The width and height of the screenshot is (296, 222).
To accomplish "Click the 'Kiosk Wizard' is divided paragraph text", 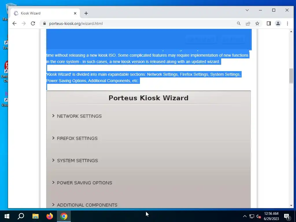I will pos(143,77).
